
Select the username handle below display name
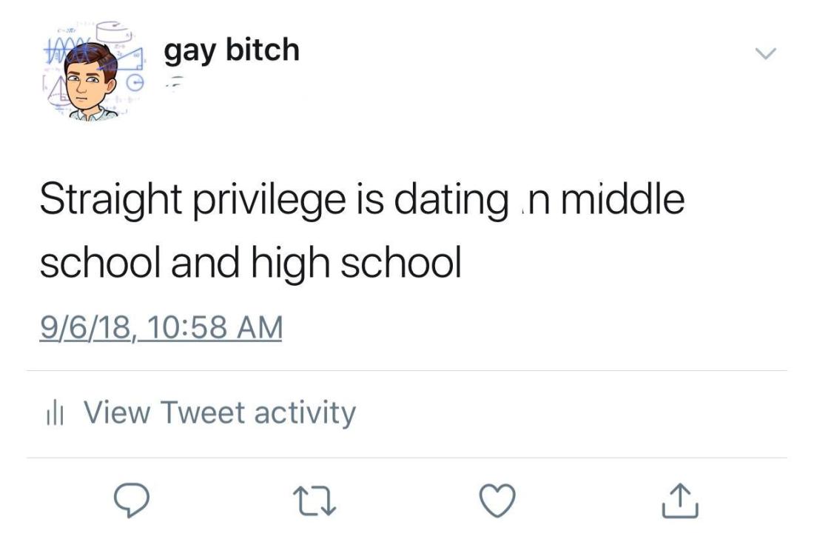176,81
